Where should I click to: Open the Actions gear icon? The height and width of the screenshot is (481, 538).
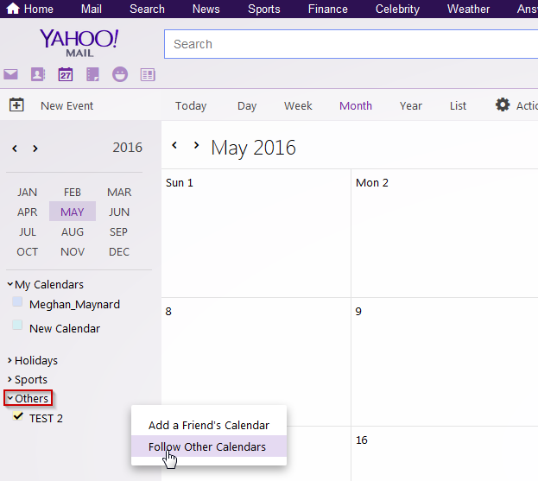point(503,104)
